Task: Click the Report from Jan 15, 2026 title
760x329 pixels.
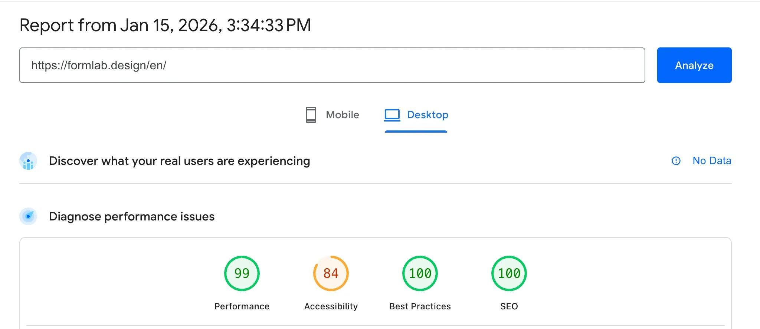Action: (165, 25)
